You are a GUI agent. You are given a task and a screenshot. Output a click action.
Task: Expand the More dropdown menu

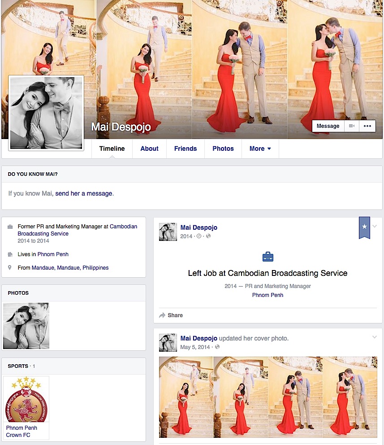[x=260, y=148]
